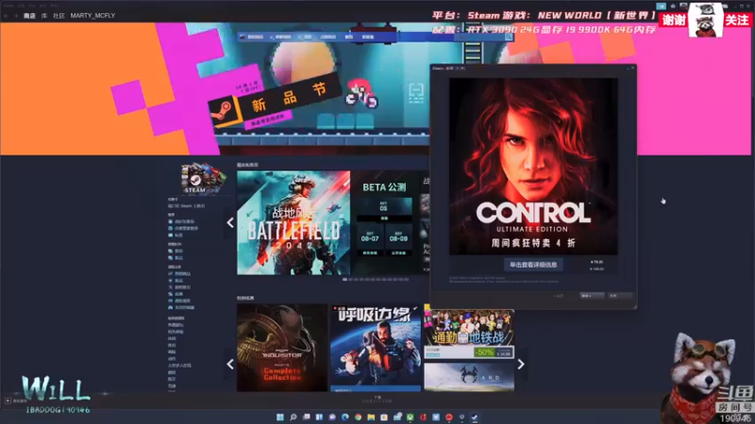Open File Explorer from the taskbar
755x424 pixels.
pos(371,417)
